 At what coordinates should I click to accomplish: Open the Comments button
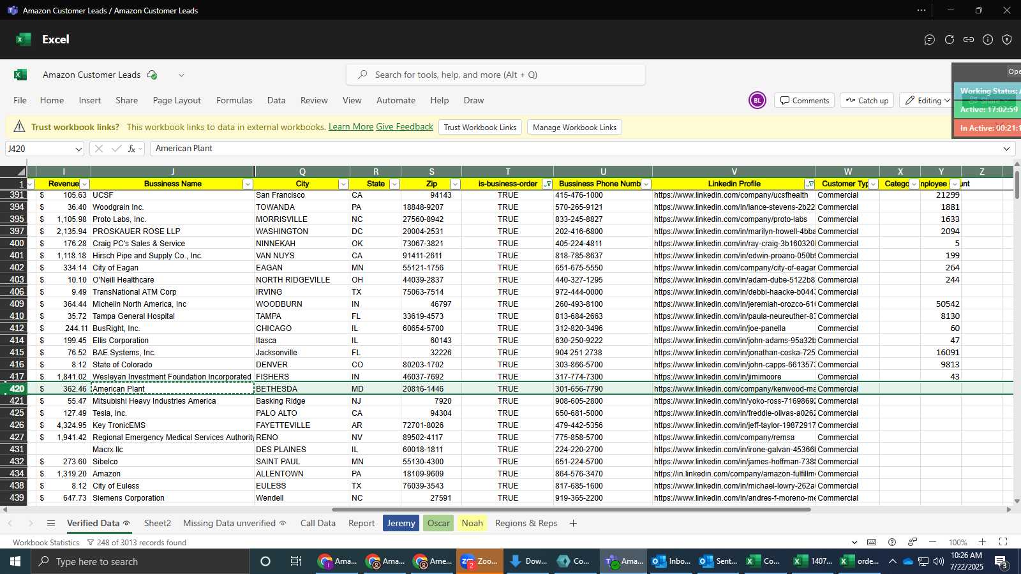(x=805, y=101)
